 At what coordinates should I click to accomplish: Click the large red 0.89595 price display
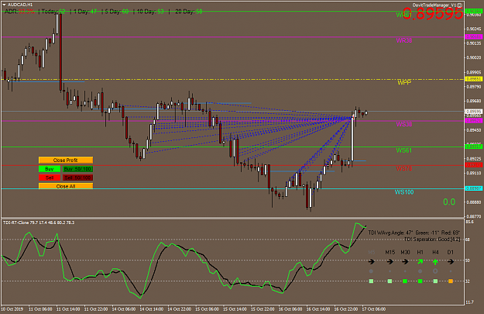tap(433, 14)
